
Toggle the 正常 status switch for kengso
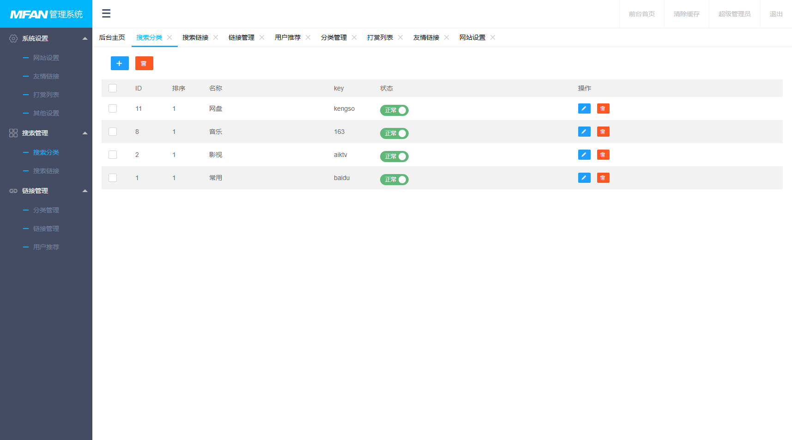pyautogui.click(x=394, y=110)
